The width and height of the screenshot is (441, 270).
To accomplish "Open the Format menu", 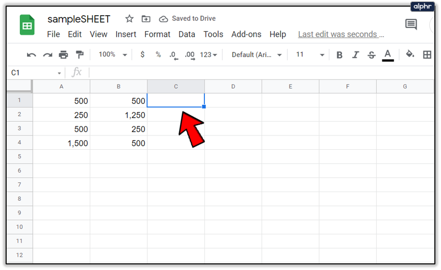I will (x=157, y=34).
